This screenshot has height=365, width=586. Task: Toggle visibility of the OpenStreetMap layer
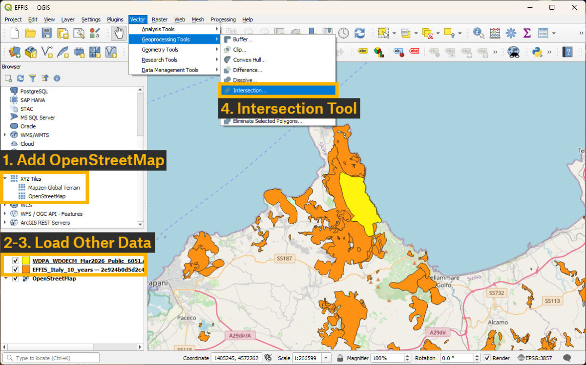[15, 279]
